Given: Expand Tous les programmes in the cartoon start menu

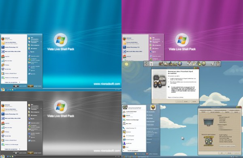Looking at the screenshot, I should 133,151.
